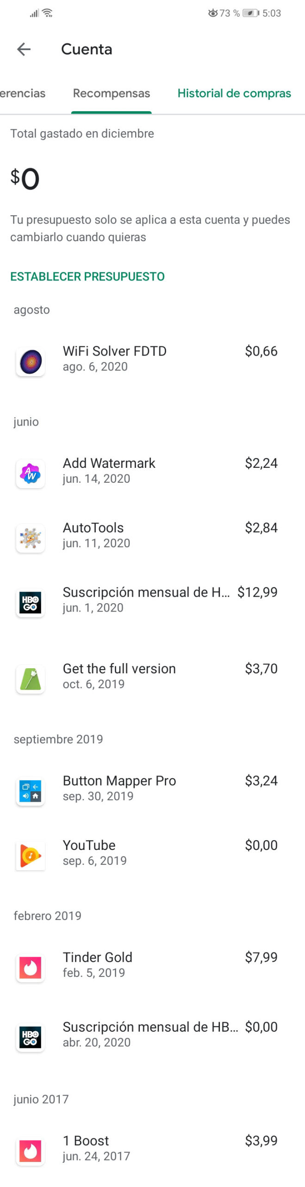Select the Historial de compras tab
Screen dimensions: 305x1187
pyautogui.click(x=234, y=94)
